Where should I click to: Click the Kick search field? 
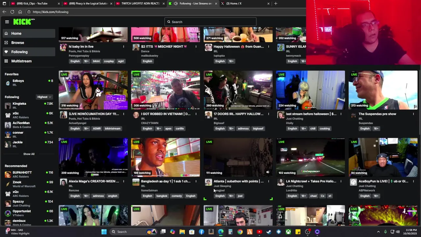pos(210,22)
